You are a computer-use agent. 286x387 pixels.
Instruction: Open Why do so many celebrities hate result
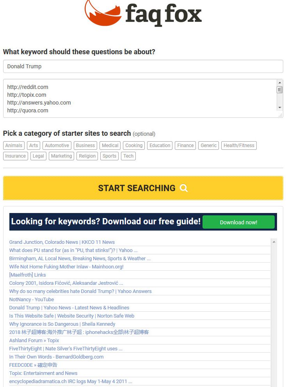pos(80,291)
